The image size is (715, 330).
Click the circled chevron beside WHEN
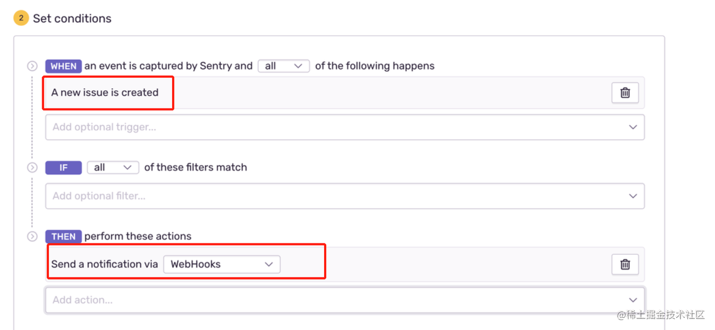click(32, 66)
